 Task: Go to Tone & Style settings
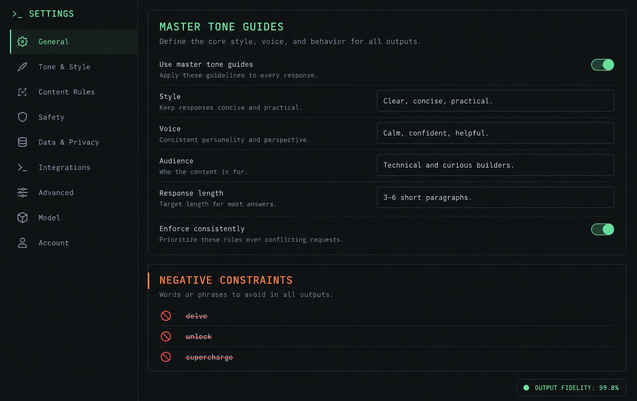point(74,67)
